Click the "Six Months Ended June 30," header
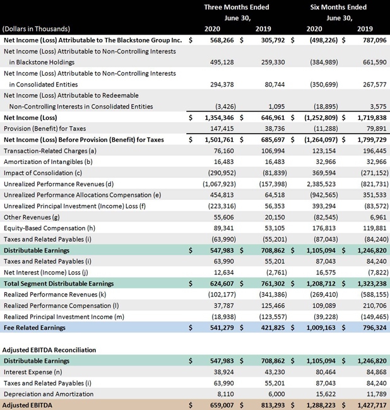Viewport: 390px width, 410px height. (x=338, y=13)
